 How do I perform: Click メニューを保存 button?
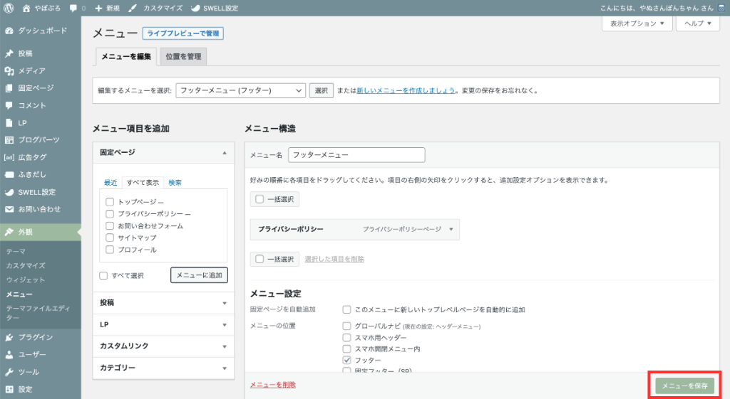coord(685,386)
